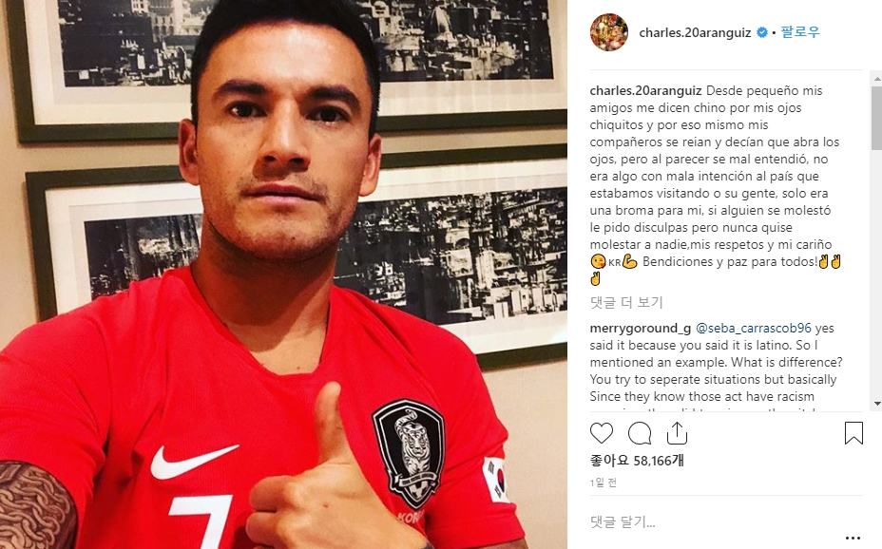
Task: Click the verified badge next to charles.20aranguiz
Action: pos(761,32)
